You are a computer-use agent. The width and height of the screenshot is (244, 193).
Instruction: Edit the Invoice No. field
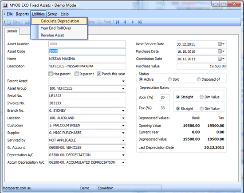(87, 103)
